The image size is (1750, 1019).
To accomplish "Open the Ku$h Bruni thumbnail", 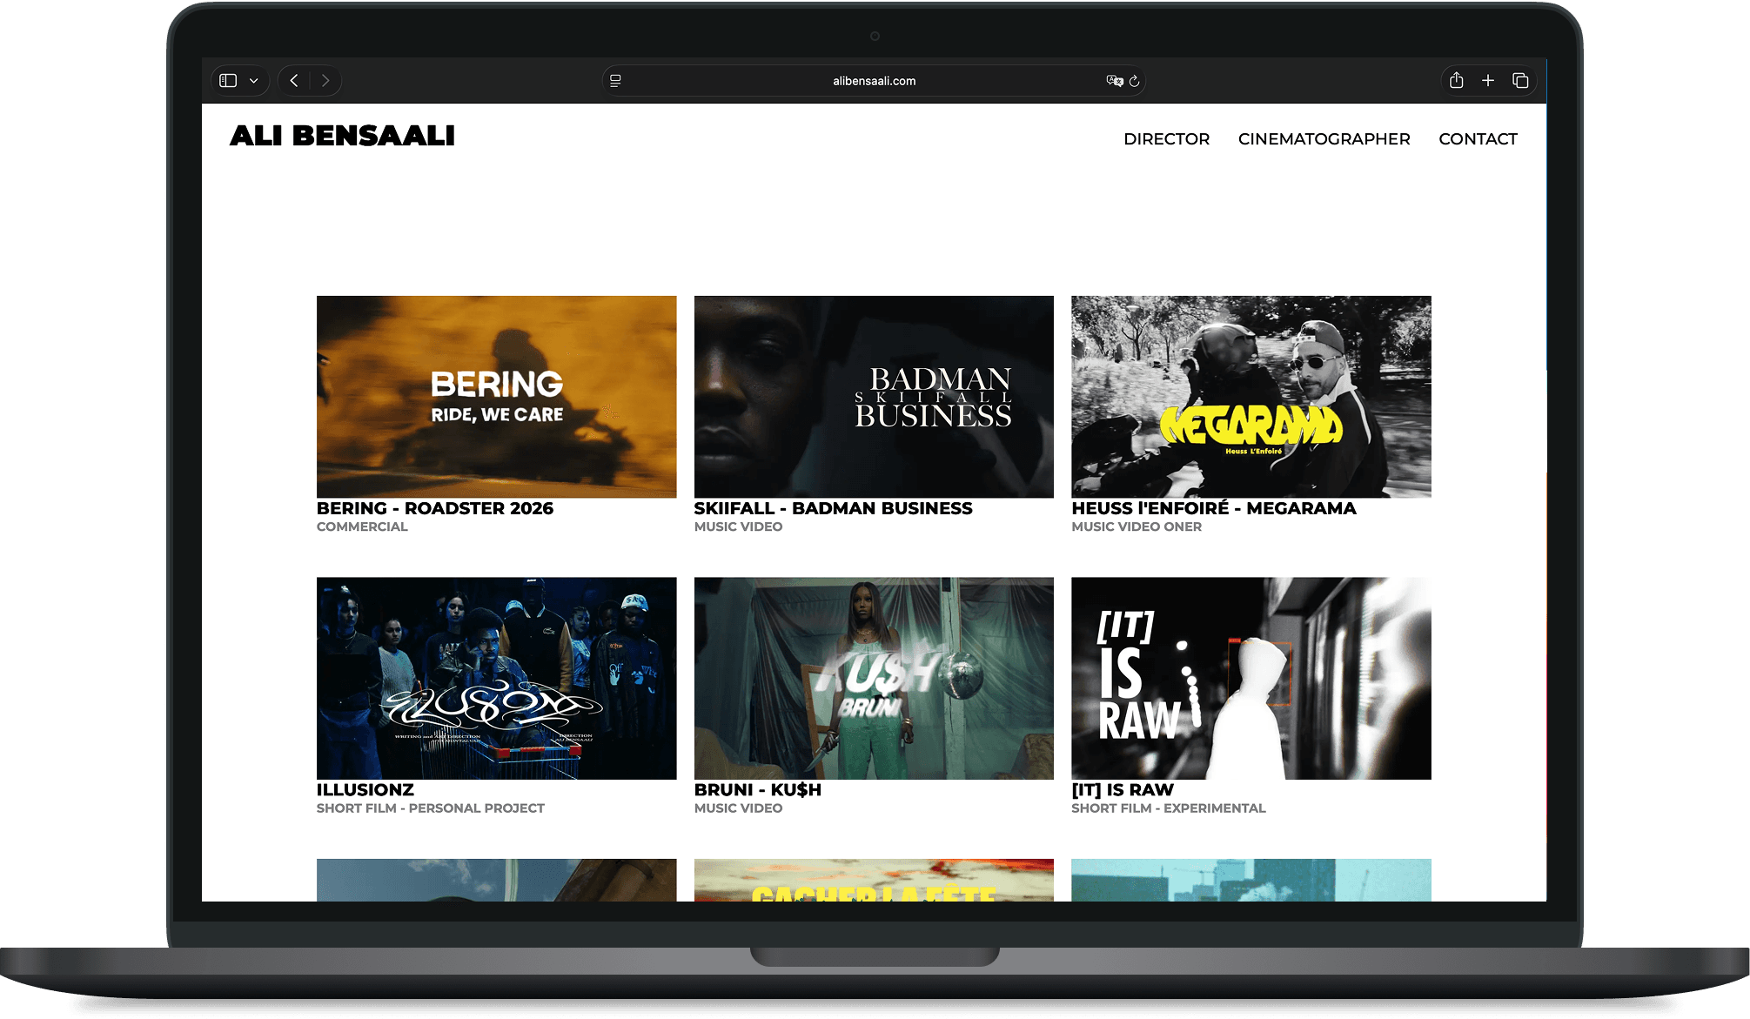I will coord(874,679).
